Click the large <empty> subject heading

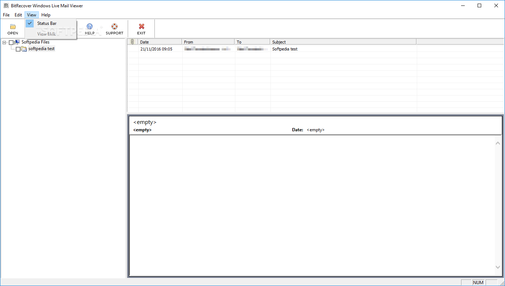pos(145,122)
